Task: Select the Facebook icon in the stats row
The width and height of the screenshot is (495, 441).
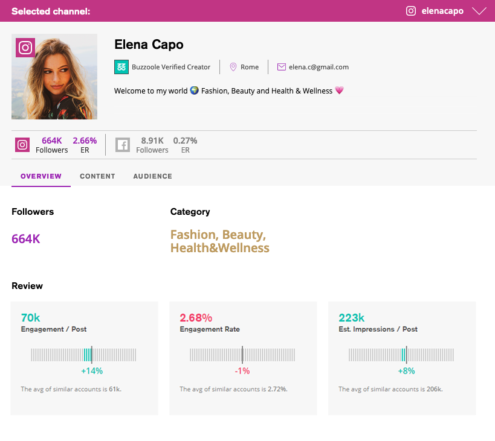Action: point(123,145)
